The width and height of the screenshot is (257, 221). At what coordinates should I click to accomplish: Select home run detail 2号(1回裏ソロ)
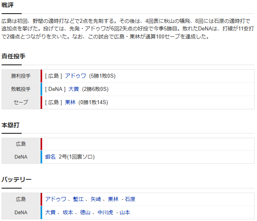coord(77,157)
